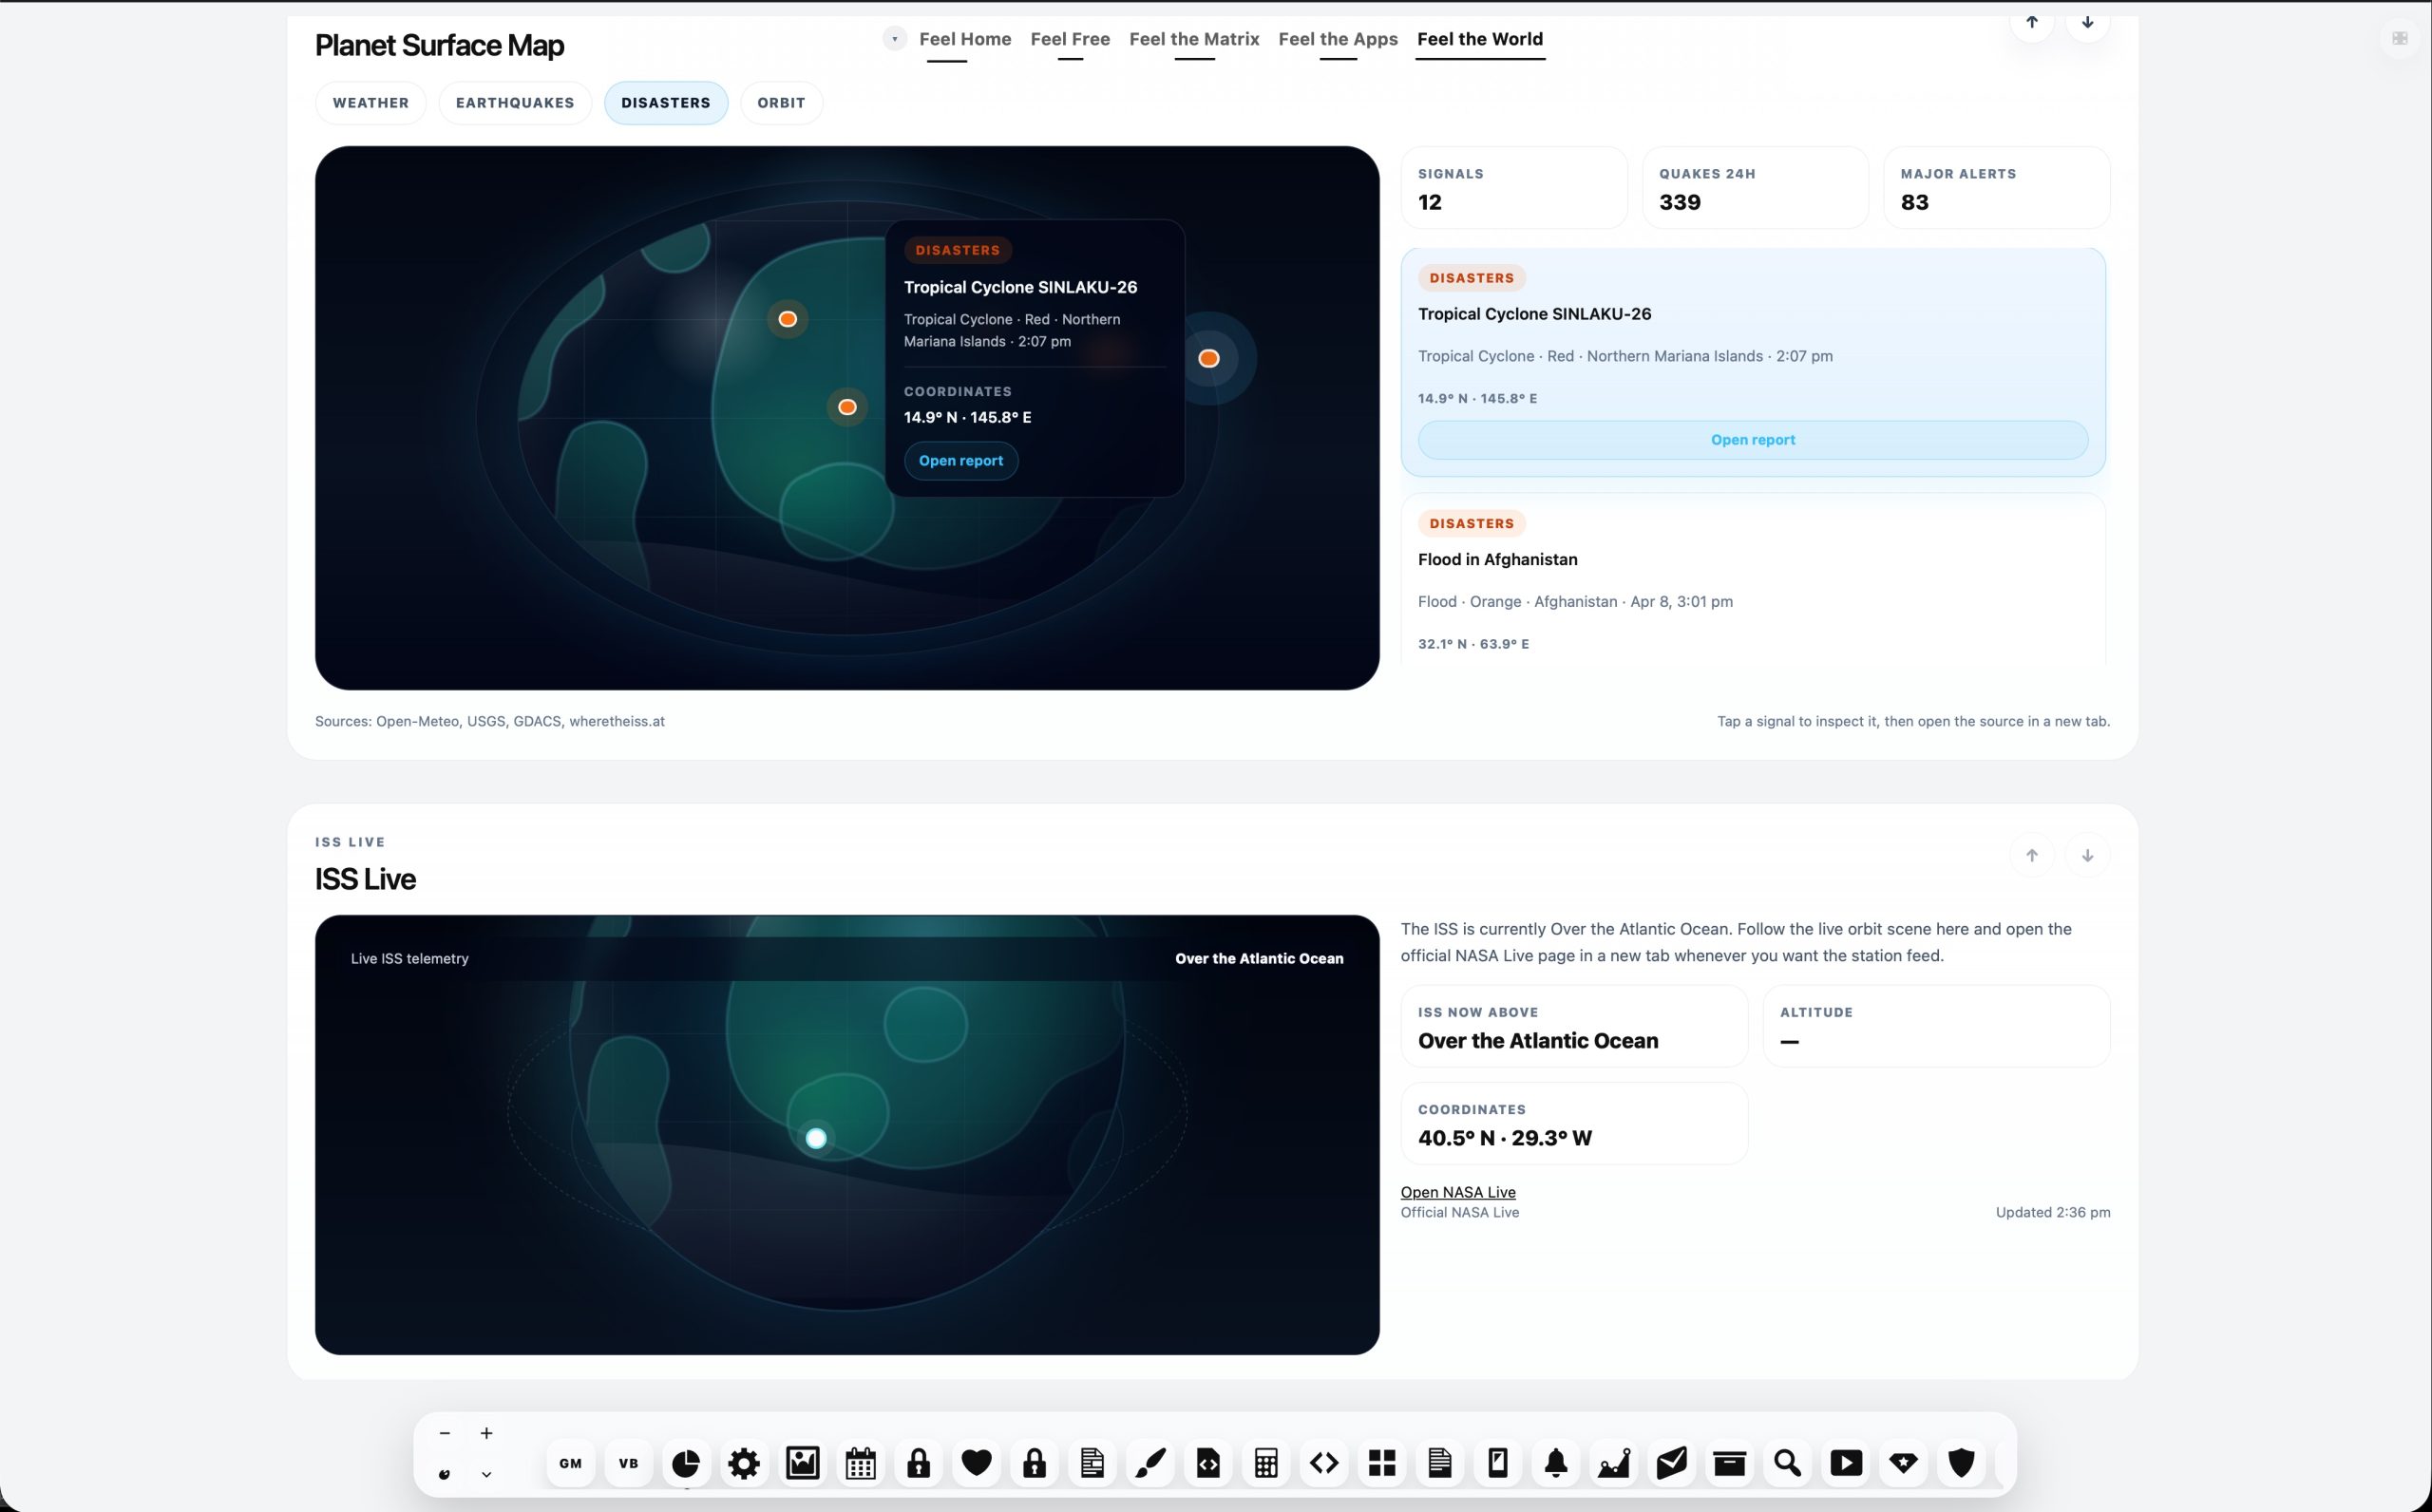The image size is (2432, 1512).
Task: Click the dock minus zoom button
Action: tap(444, 1433)
